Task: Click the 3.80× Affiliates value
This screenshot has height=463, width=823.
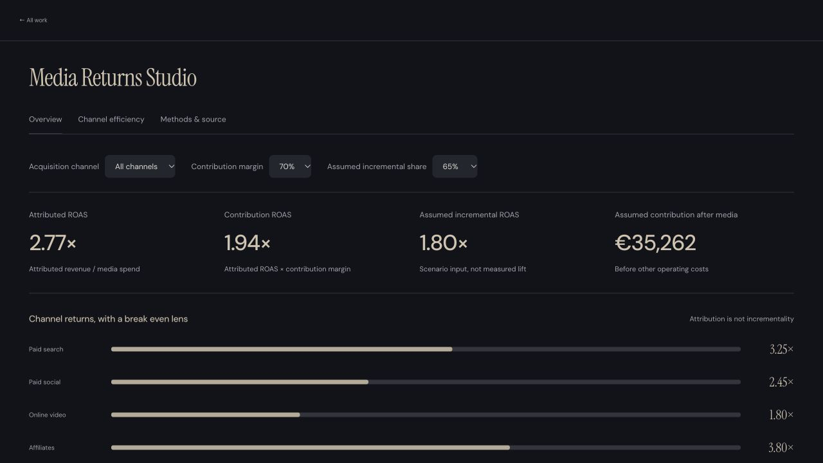Action: (781, 448)
